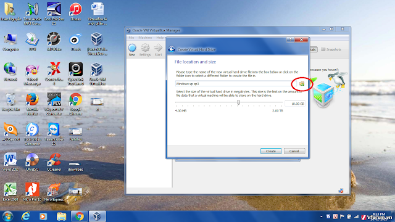Image resolution: width=395 pixels, height=222 pixels.
Task: Click the Start arrow icon in VirtualBox Manager toolbar
Action: [158, 49]
